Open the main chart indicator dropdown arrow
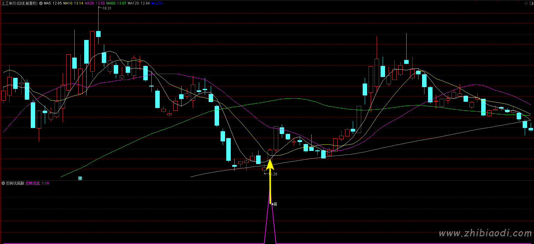This screenshot has height=244, width=534. coord(41,3)
